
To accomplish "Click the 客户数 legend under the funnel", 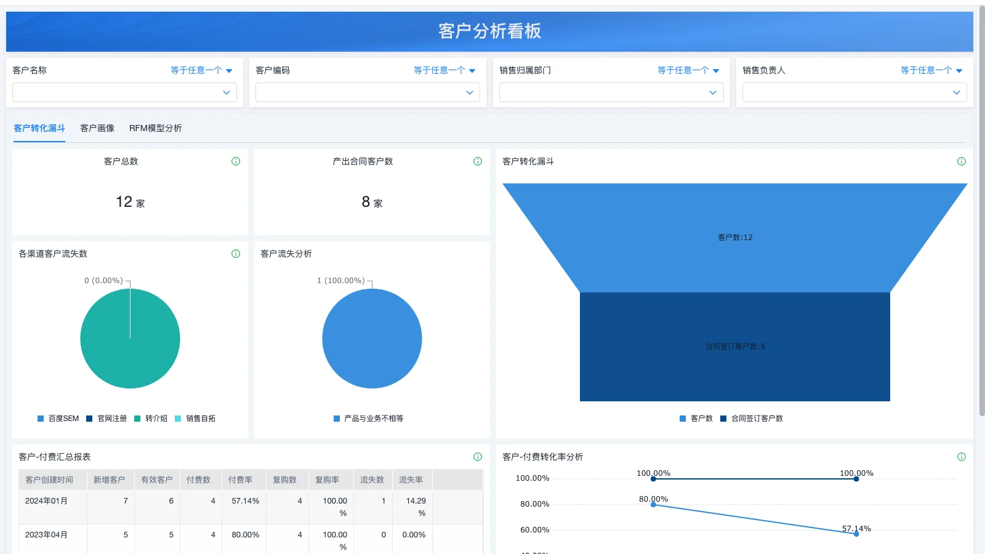I will click(x=699, y=418).
